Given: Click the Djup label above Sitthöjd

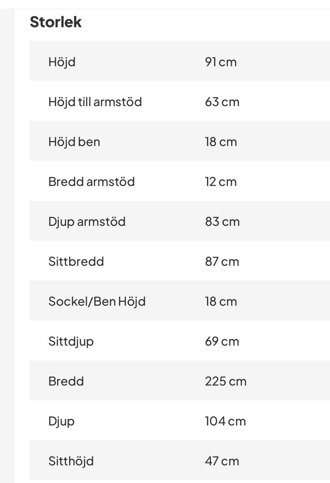Looking at the screenshot, I should pos(62,421).
